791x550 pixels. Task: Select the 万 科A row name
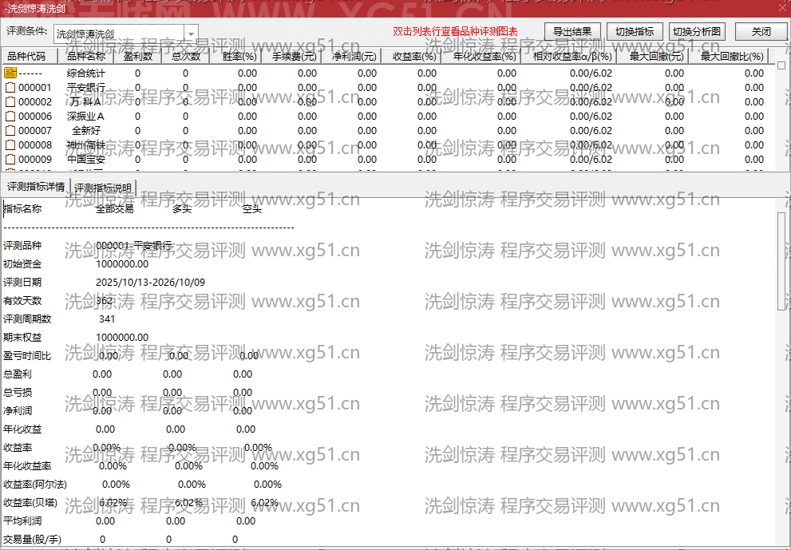click(86, 102)
